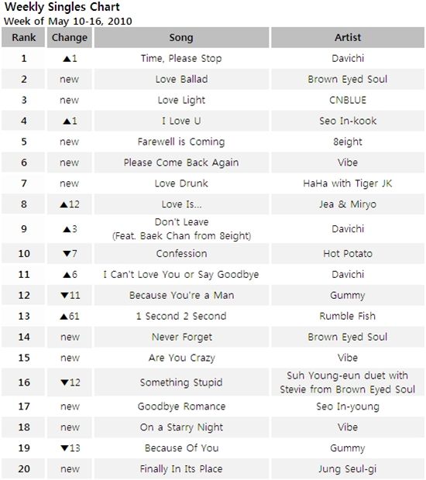Select artist Seo In-young
Viewport: 426px width, 480px height.
coord(348,406)
